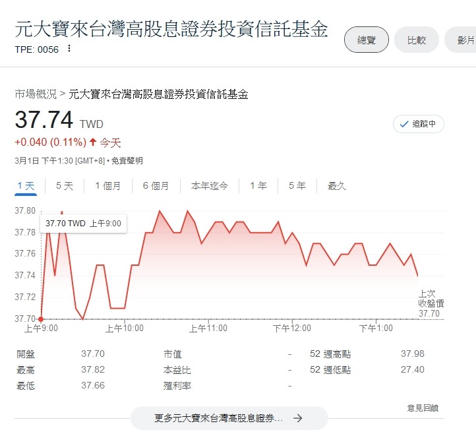Click the 最高 value 37.82

[x=93, y=369]
